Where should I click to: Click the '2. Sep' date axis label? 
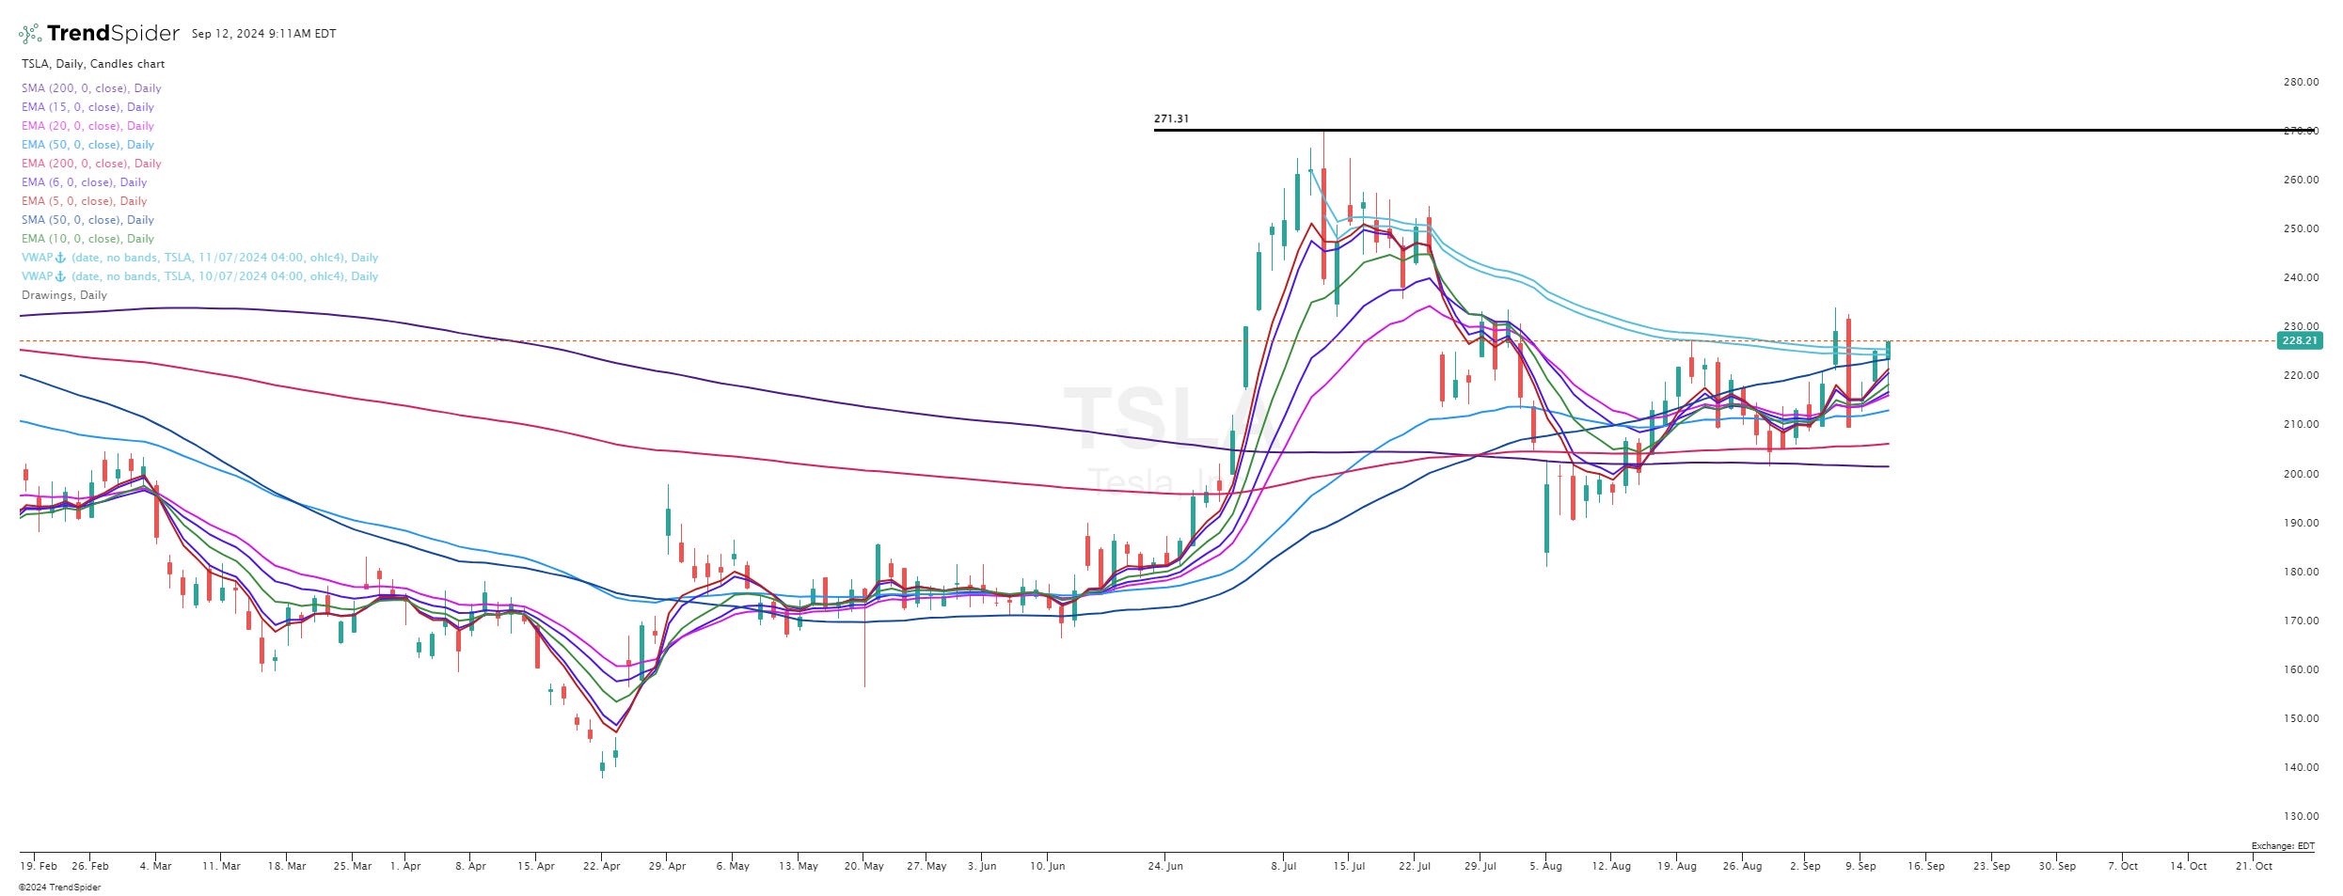[x=1805, y=866]
